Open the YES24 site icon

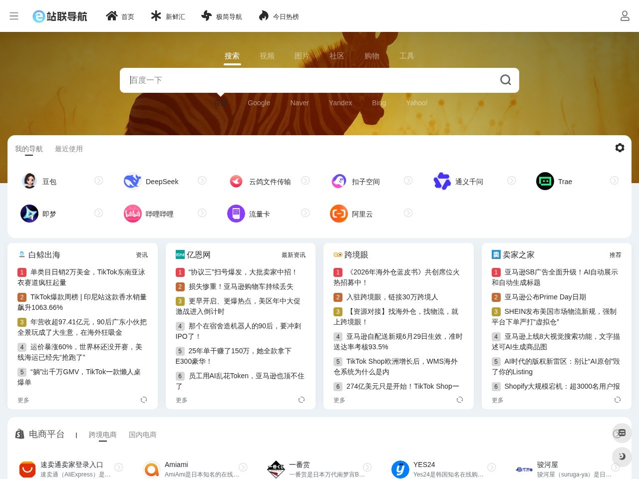(400, 470)
